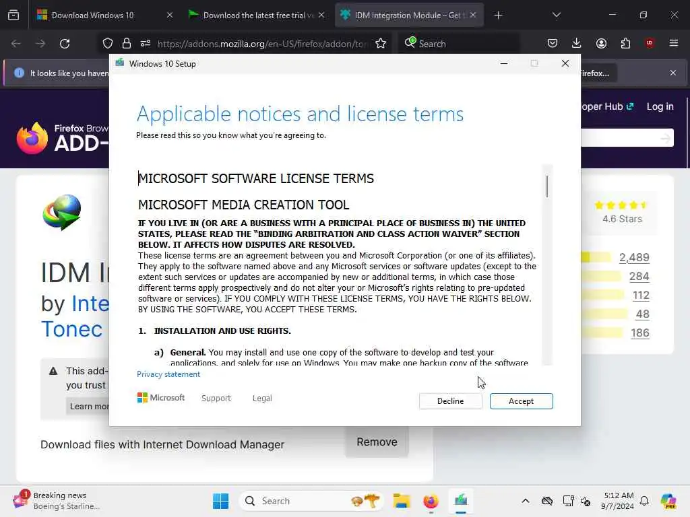Open the 48 reviews link
Image resolution: width=690 pixels, height=517 pixels.
(642, 314)
